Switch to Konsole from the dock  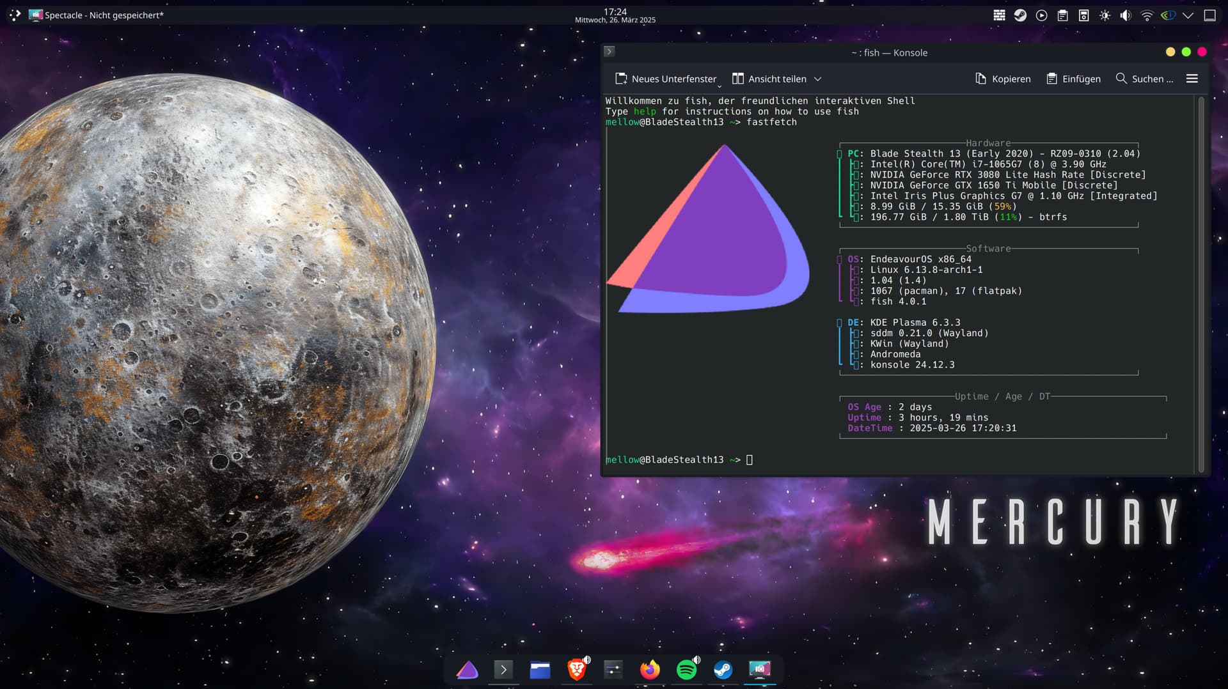503,669
